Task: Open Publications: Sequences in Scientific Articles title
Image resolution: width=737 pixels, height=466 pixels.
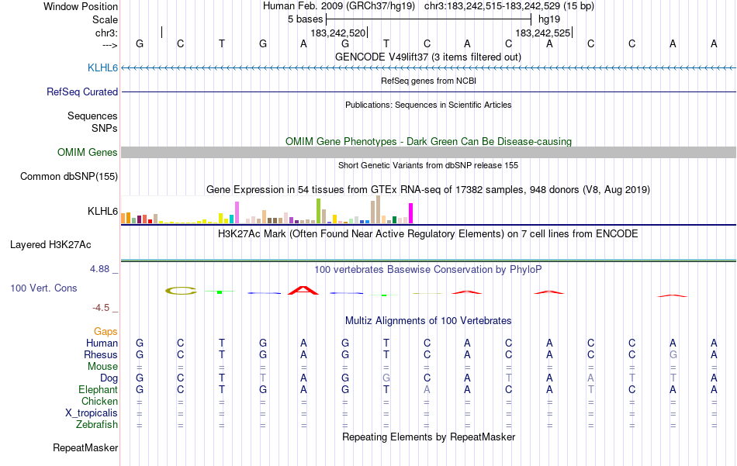Action: click(x=428, y=105)
